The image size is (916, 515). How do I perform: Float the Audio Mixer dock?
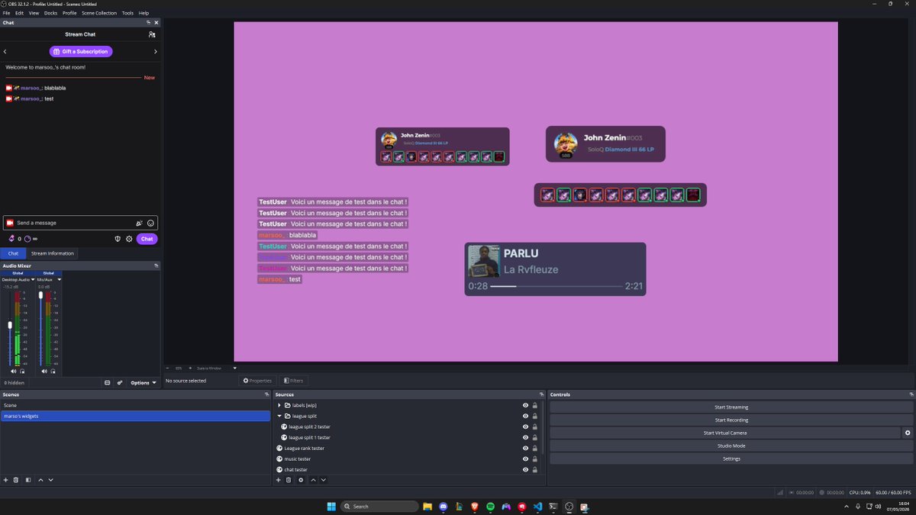(156, 266)
